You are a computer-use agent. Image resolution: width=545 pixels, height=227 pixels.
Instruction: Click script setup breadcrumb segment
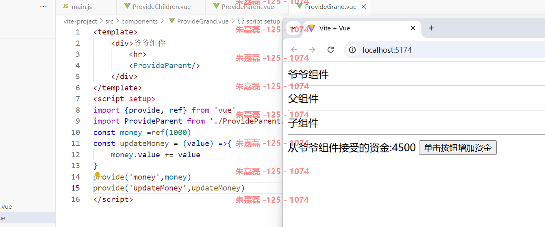[263, 21]
